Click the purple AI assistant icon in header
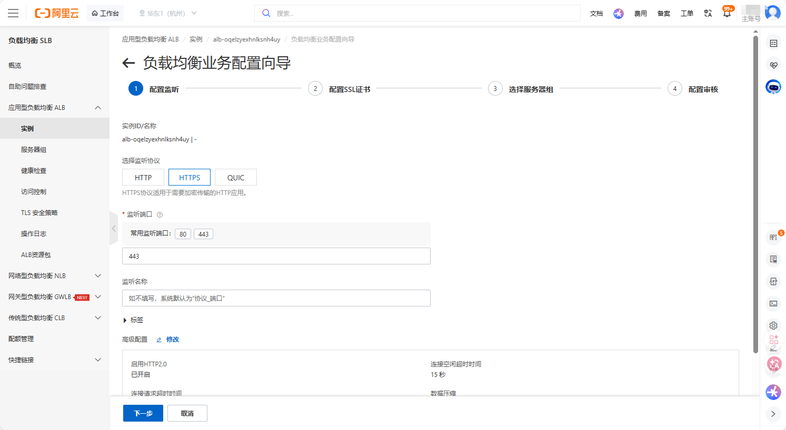 619,13
